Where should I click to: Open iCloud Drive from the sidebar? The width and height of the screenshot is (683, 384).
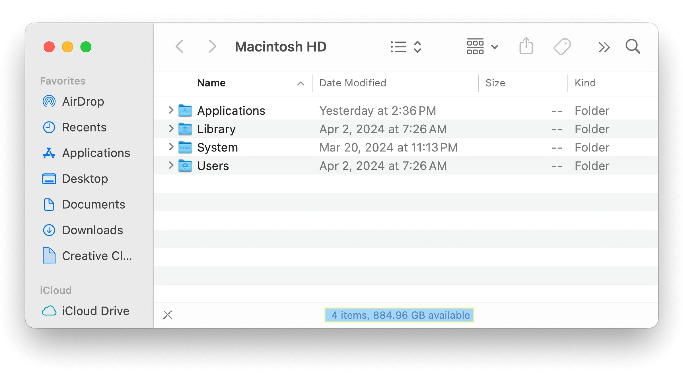tap(95, 311)
